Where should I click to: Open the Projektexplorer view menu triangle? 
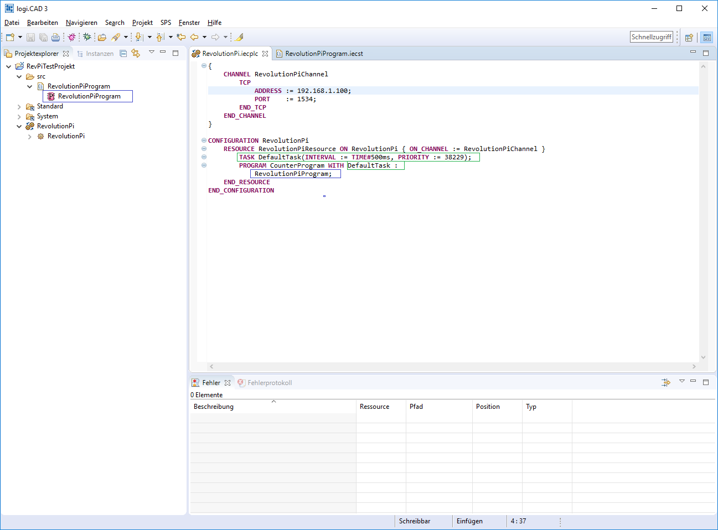tap(151, 52)
